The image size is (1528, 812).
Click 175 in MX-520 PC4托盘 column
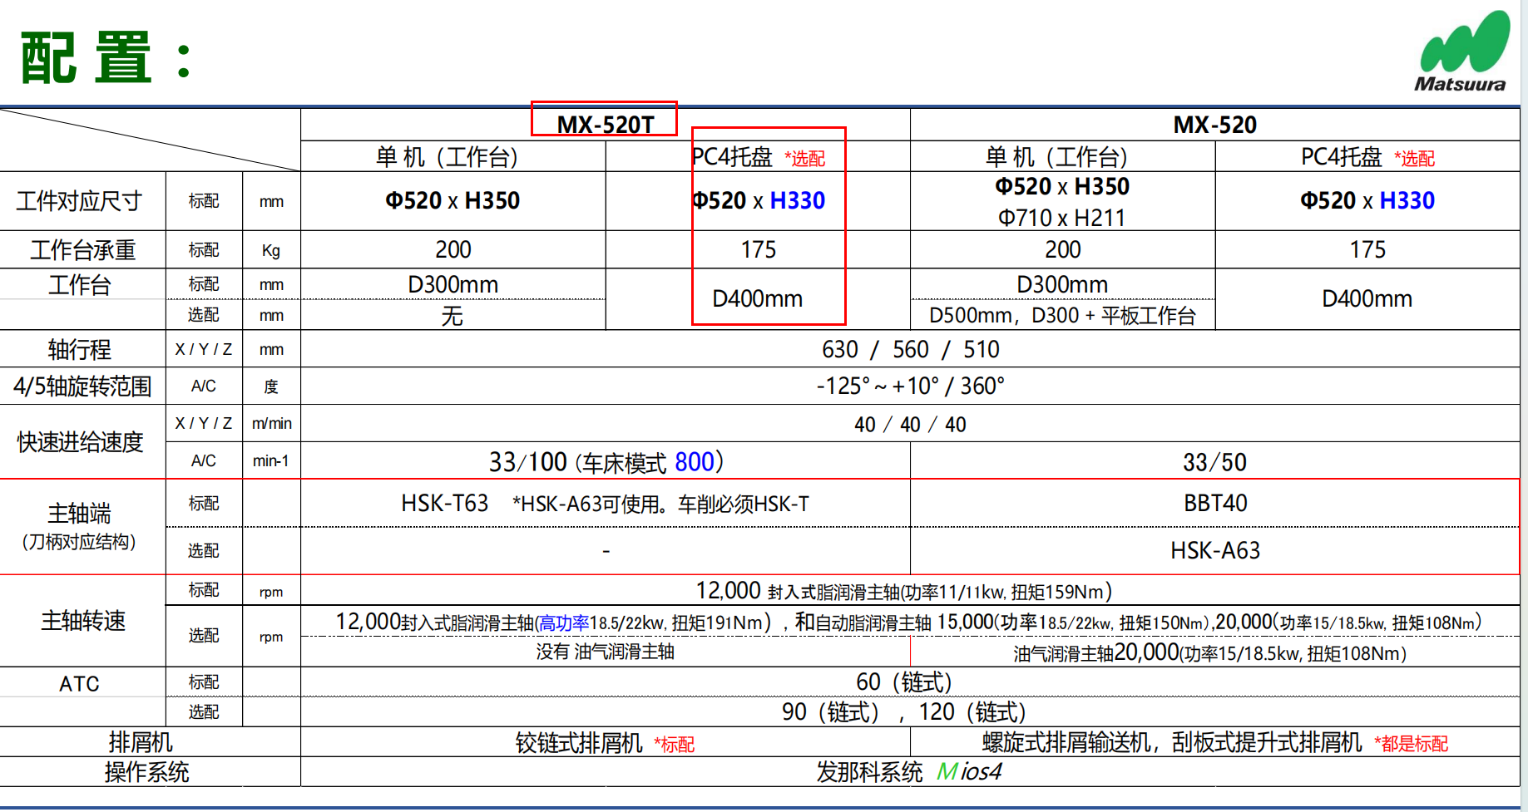1367,249
